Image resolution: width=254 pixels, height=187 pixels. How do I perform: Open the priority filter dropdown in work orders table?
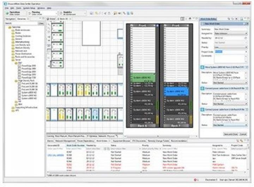(160, 149)
